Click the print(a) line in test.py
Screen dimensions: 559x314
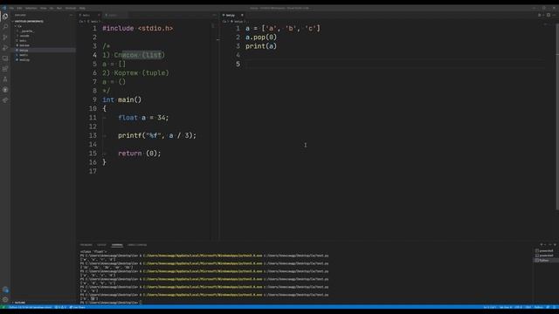pyautogui.click(x=261, y=46)
